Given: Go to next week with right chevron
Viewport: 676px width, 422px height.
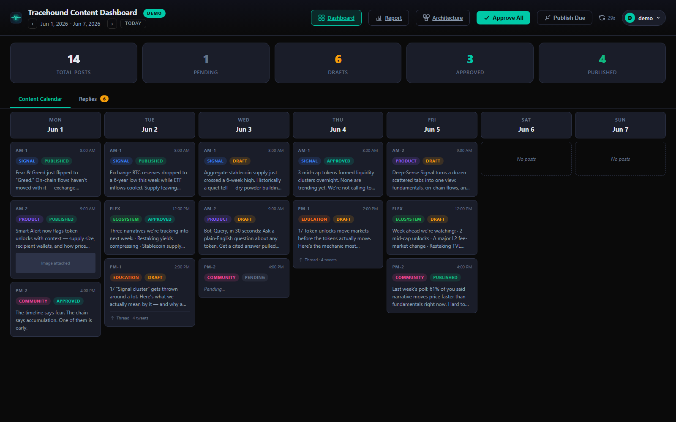Looking at the screenshot, I should tap(112, 24).
